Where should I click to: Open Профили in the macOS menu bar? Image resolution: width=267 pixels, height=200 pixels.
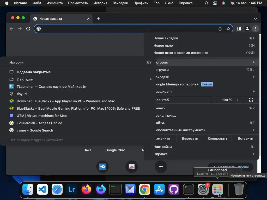pyautogui.click(x=141, y=3)
